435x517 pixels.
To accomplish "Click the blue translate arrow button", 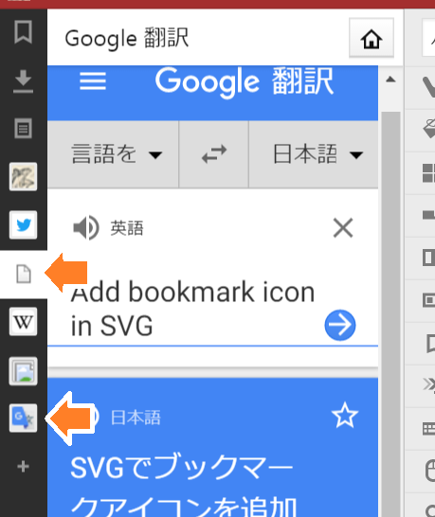I will click(340, 325).
